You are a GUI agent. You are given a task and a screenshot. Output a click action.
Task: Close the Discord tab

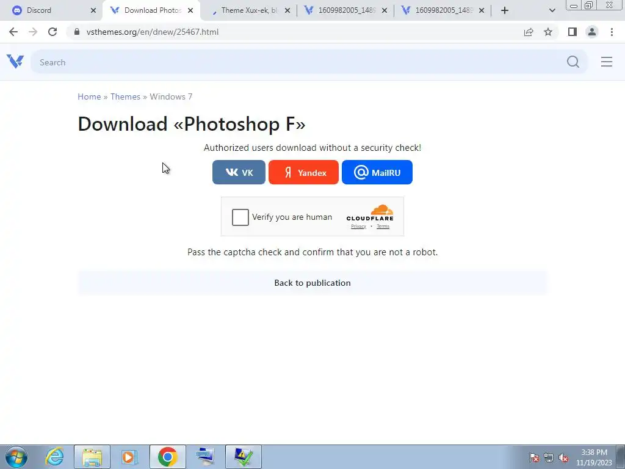coord(93,10)
